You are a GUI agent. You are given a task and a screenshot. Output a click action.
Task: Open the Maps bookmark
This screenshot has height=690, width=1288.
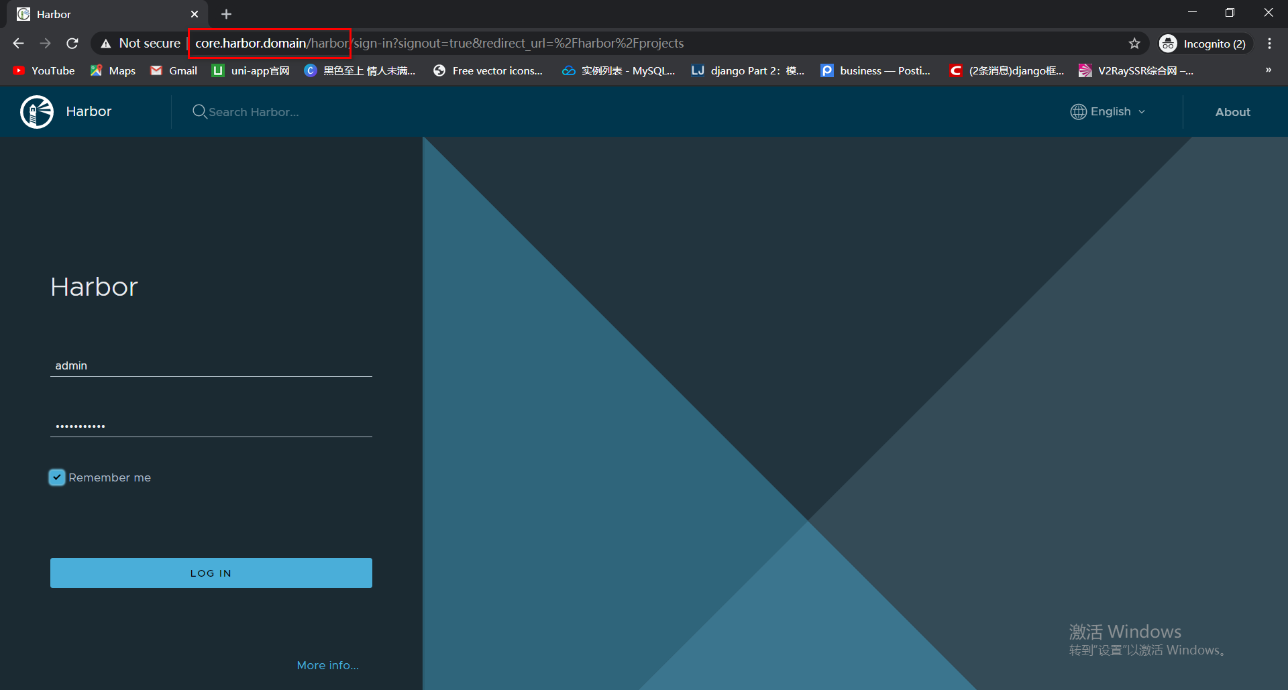[113, 70]
